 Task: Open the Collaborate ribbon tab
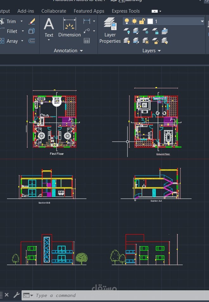click(54, 11)
